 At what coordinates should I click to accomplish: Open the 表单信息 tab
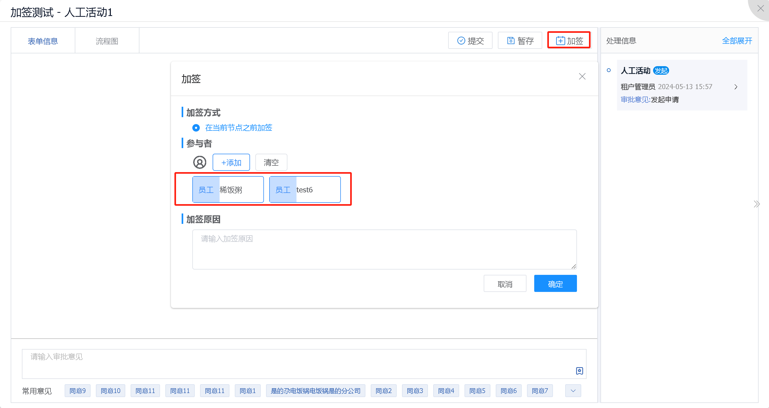click(43, 41)
